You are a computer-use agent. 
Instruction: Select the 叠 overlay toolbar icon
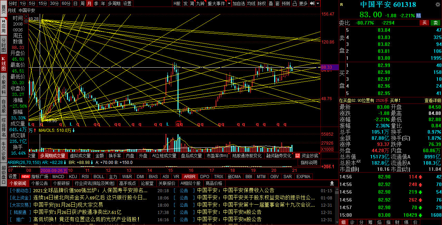pos(271,3)
